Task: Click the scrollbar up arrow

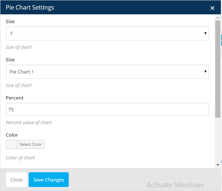Action: point(218,18)
